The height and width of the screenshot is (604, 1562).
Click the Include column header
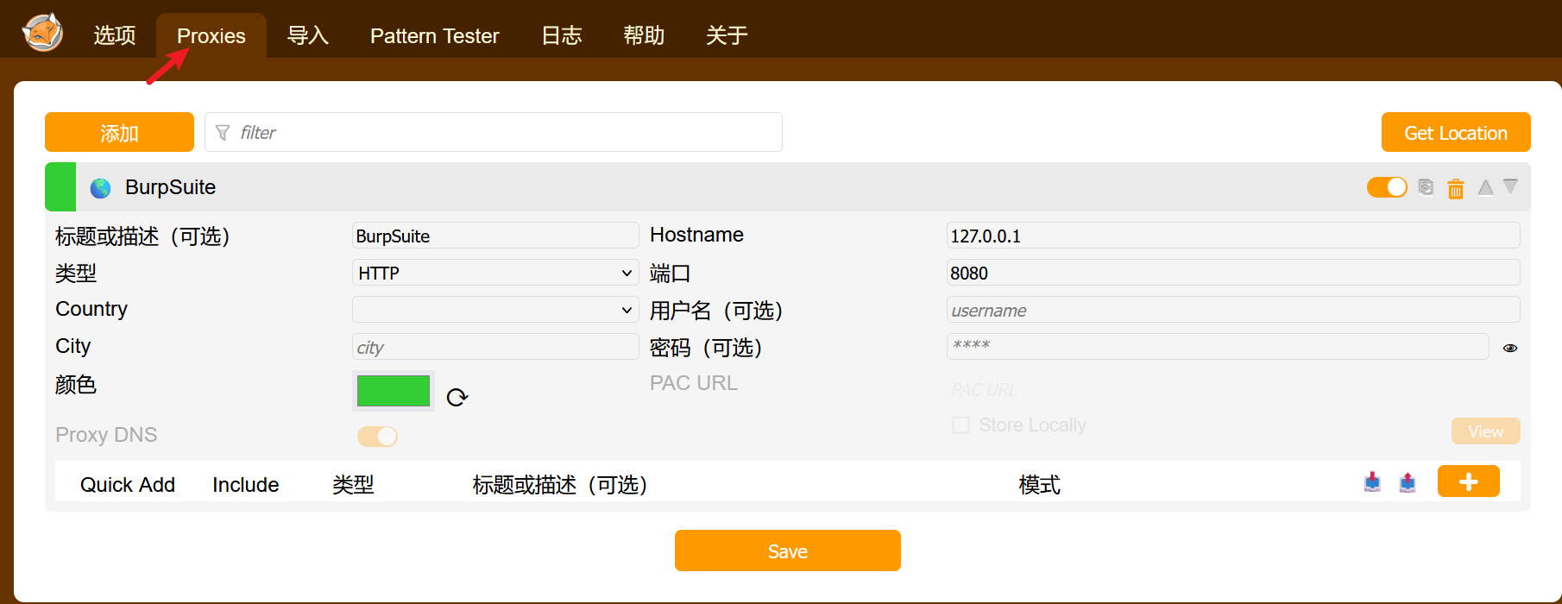pos(246,485)
